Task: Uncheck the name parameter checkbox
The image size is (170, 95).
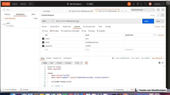Action: point(43,39)
